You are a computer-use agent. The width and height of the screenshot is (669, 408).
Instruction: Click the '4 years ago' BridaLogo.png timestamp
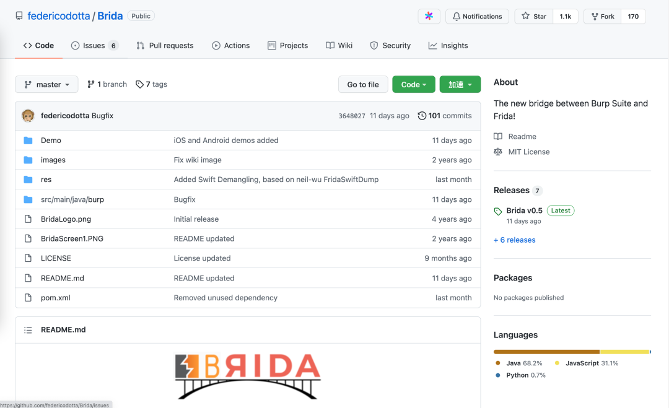[x=452, y=219]
